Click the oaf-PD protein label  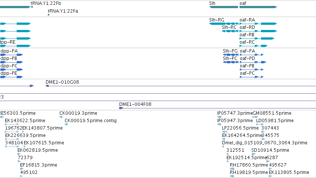247,58
